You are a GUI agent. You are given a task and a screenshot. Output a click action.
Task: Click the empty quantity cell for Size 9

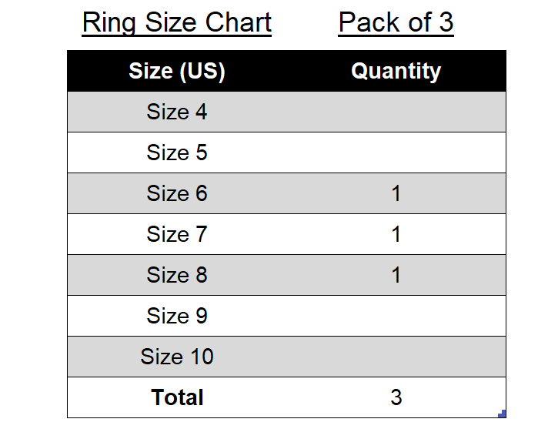click(396, 317)
